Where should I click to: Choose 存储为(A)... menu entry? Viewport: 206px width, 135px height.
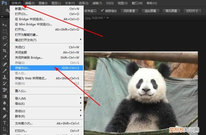tap(47, 68)
